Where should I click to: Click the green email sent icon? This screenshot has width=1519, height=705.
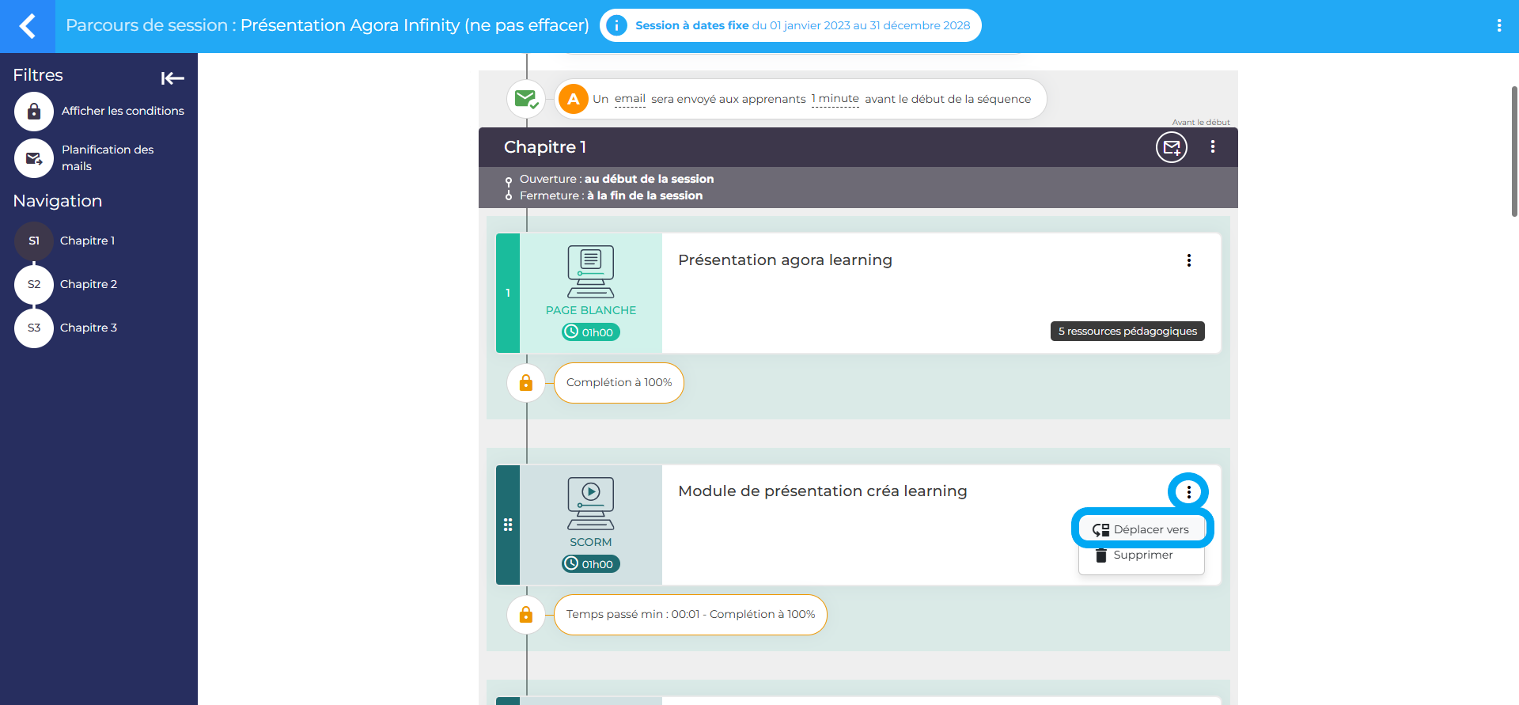[x=525, y=99]
